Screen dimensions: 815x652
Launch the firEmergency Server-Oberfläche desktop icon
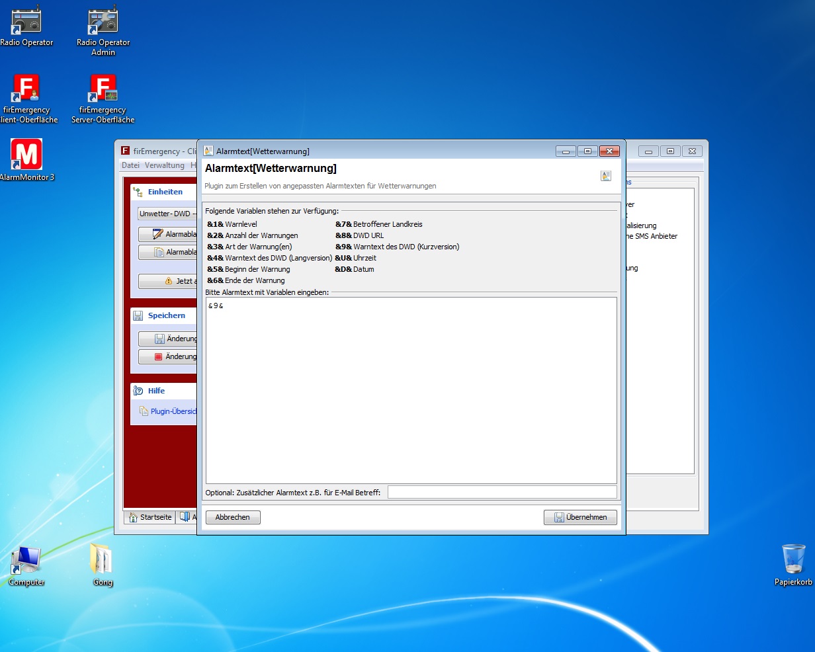tap(103, 91)
